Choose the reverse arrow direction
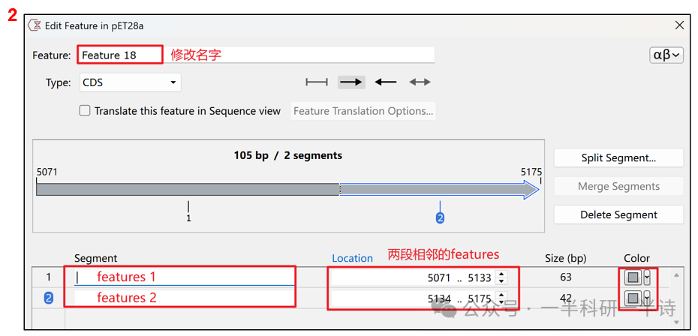The width and height of the screenshot is (698, 336). pyautogui.click(x=386, y=82)
